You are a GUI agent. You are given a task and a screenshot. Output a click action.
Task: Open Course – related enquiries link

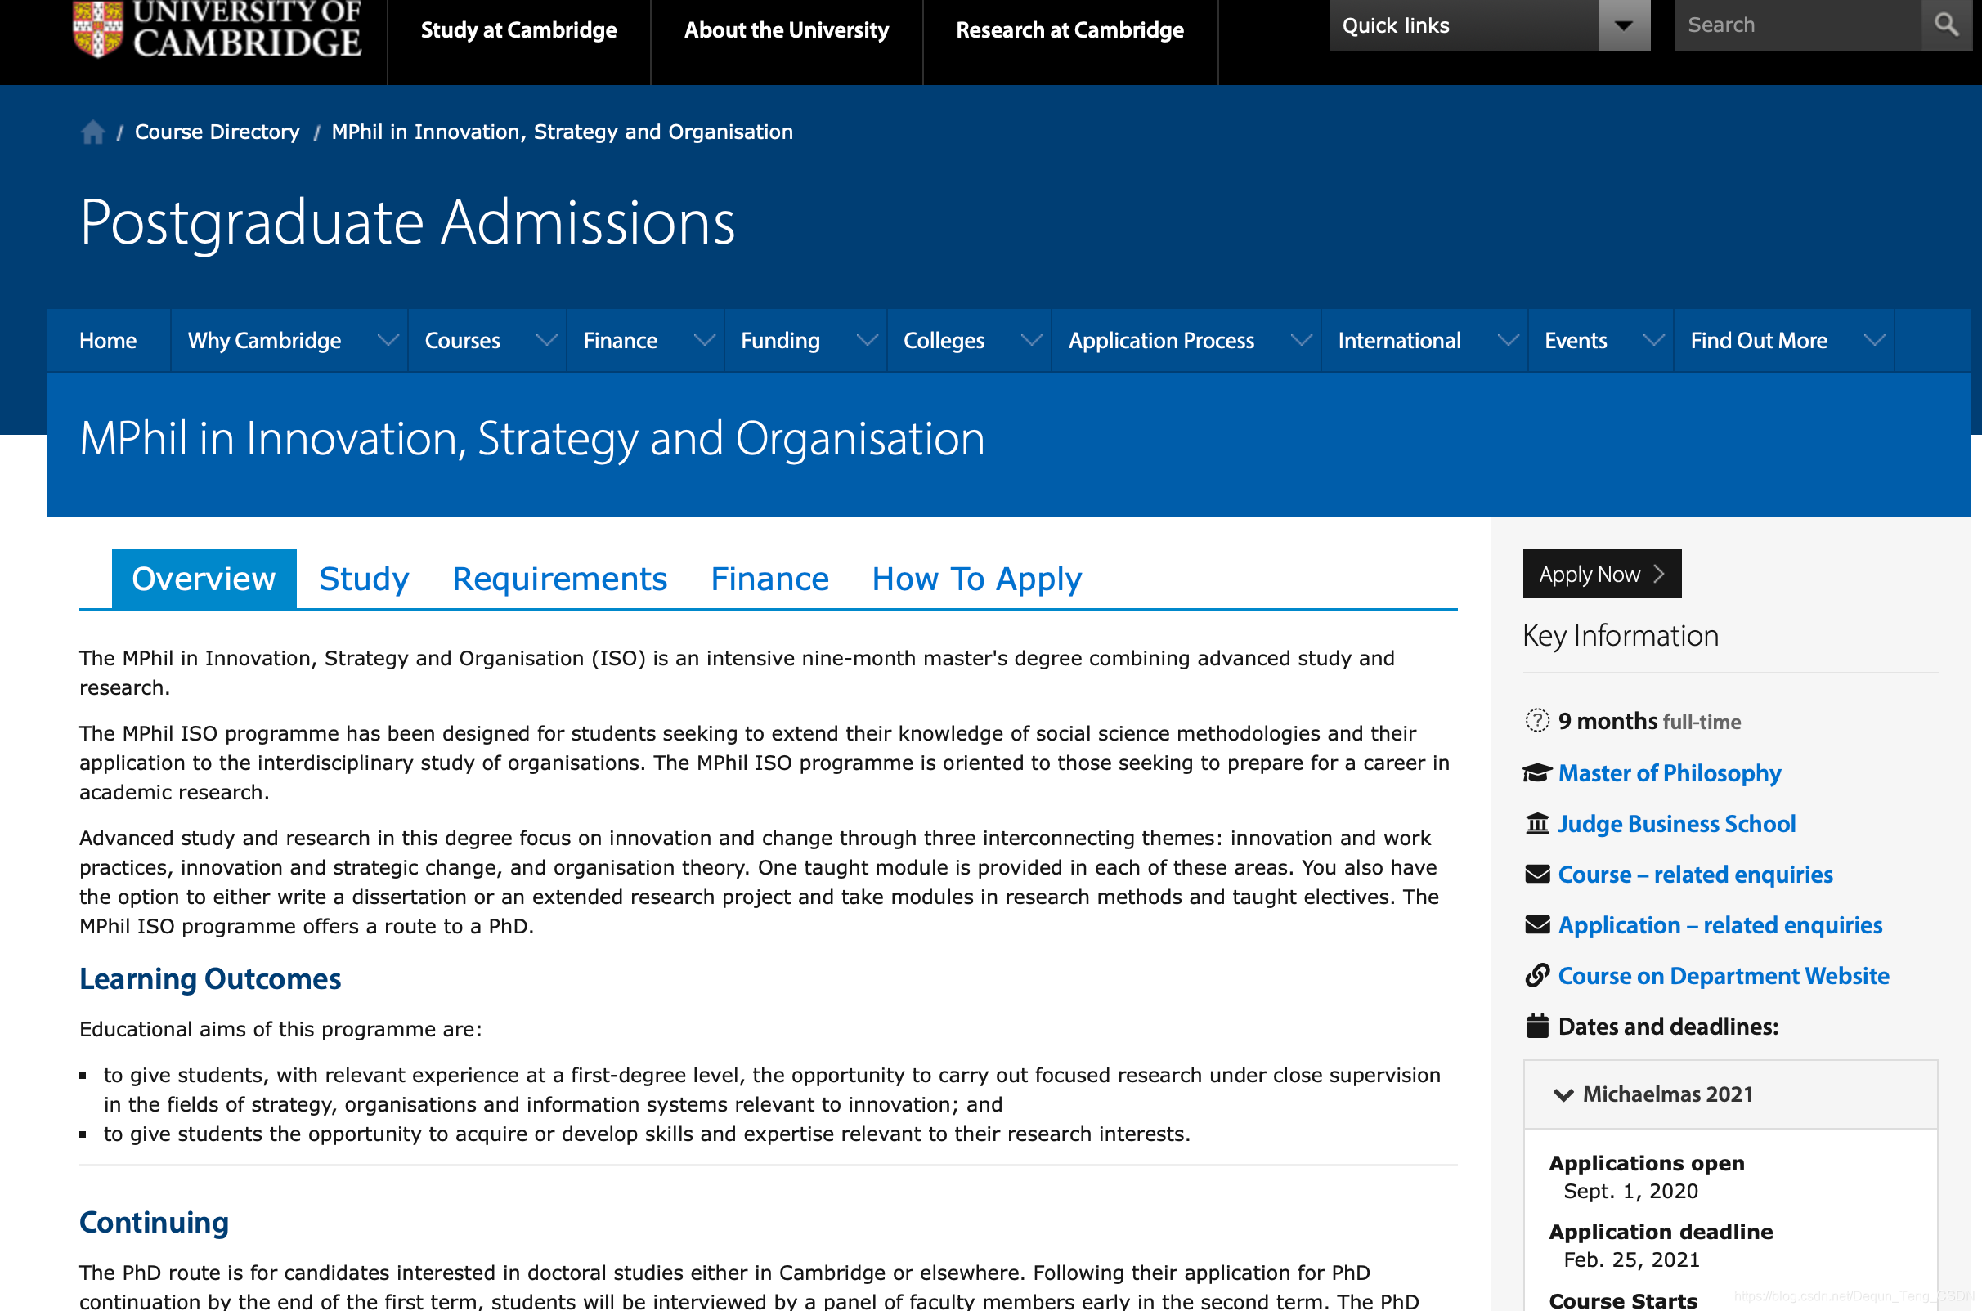pos(1695,875)
